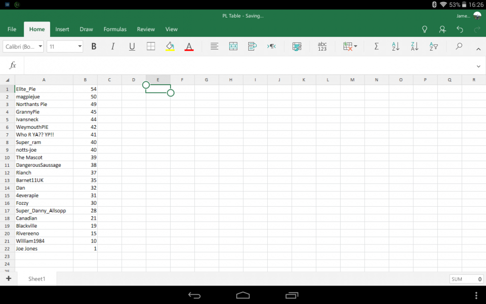Toggle text wrapping for the cell

(x=252, y=46)
